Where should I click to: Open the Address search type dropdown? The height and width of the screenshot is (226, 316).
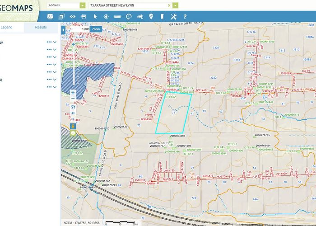82,5
